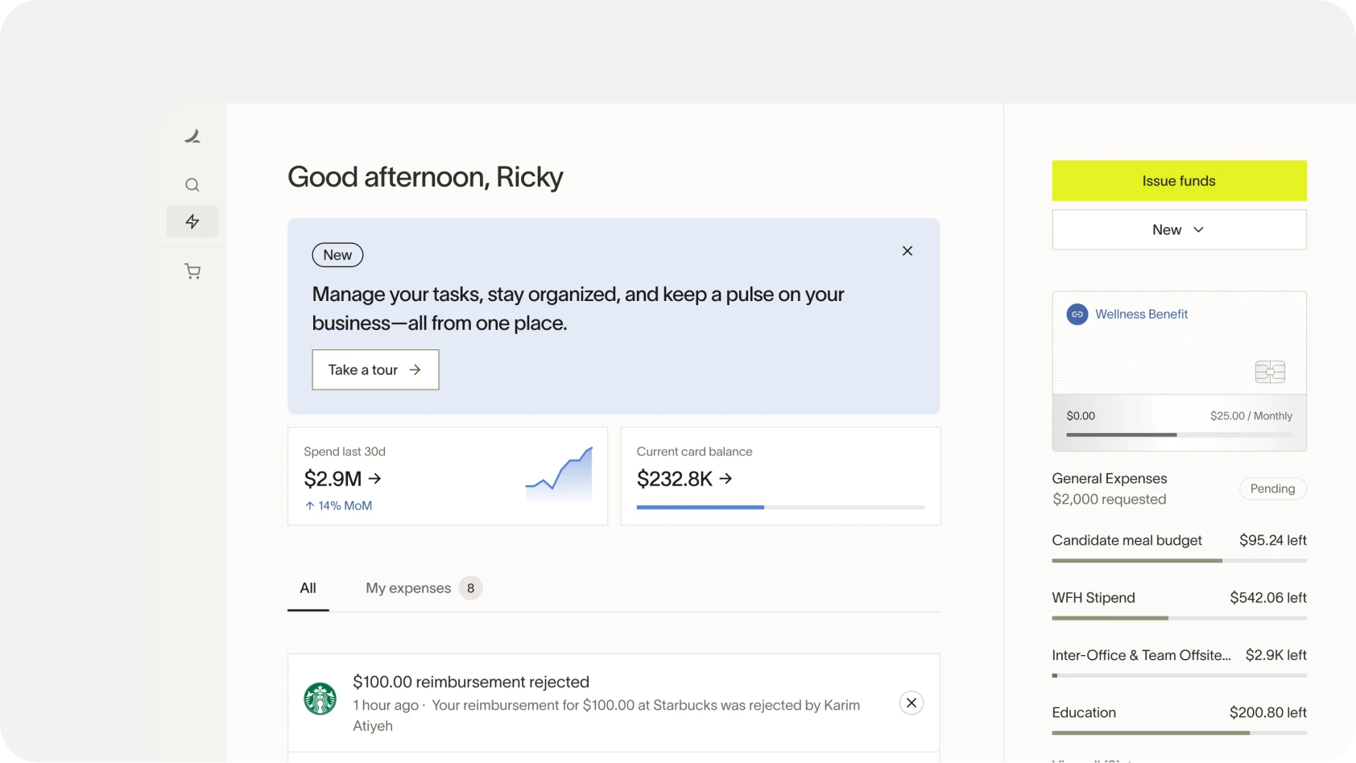Open the WFH Stipend fund row
This screenshot has height=763, width=1356.
click(1178, 598)
